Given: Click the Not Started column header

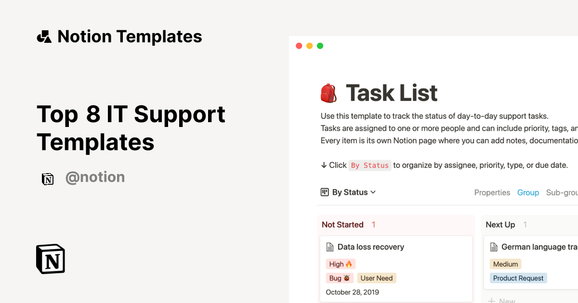Looking at the screenshot, I should (342, 225).
